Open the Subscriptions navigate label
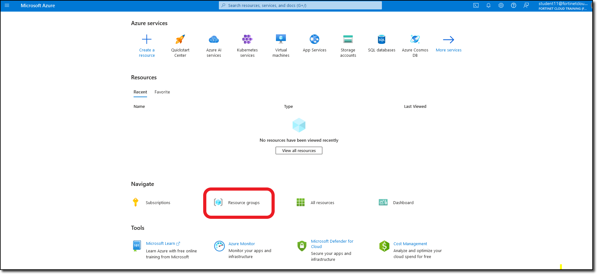 pyautogui.click(x=158, y=203)
